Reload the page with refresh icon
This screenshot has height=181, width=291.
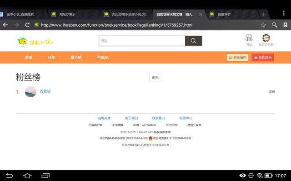click(27, 25)
